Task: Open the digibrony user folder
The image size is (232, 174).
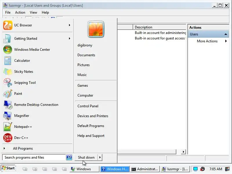Action: coord(85,45)
